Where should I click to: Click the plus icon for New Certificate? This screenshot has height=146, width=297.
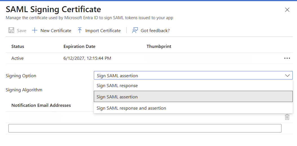[x=34, y=30]
